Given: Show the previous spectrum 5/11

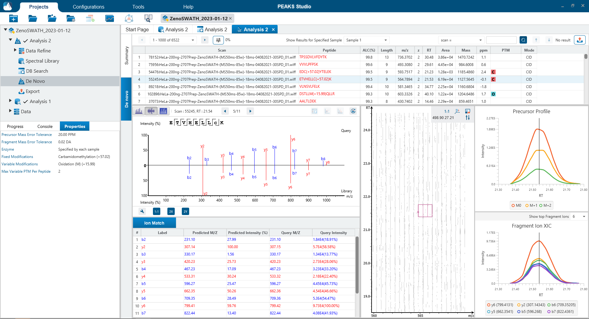Looking at the screenshot, I should (225, 111).
